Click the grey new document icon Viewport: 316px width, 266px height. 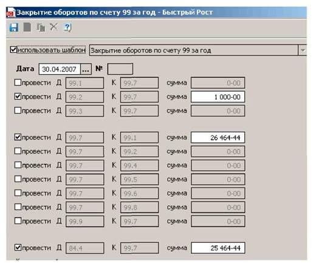point(27,27)
